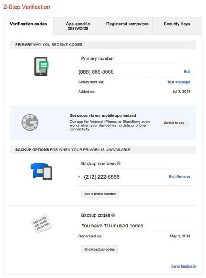Switch to App-specific passwords tab
The height and width of the screenshot is (278, 206).
click(x=78, y=26)
